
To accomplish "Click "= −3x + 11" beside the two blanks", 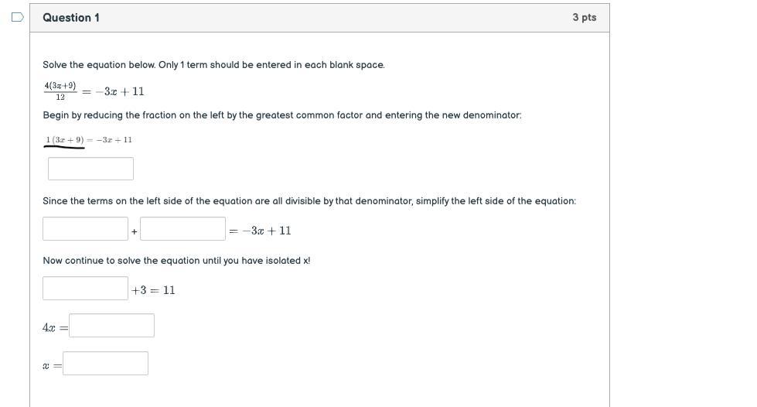I will tap(261, 231).
